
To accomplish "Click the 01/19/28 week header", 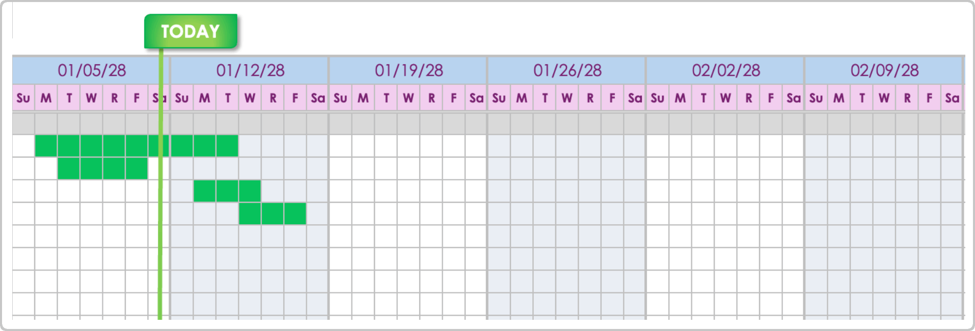I will (x=409, y=70).
